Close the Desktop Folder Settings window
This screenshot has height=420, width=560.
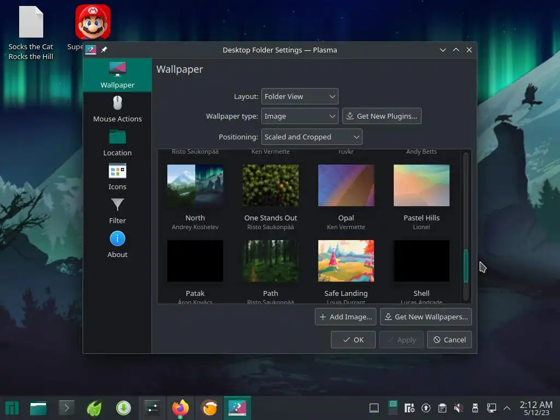(x=469, y=50)
